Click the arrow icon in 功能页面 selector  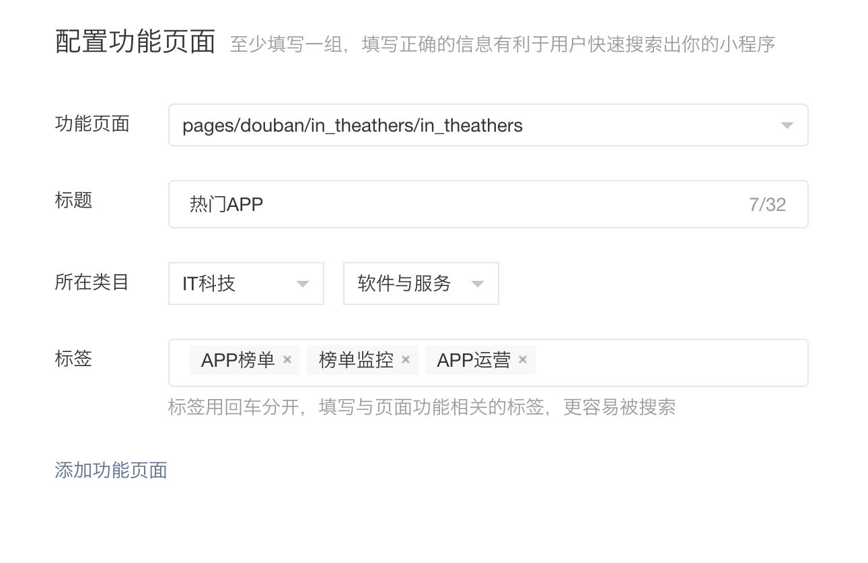786,126
